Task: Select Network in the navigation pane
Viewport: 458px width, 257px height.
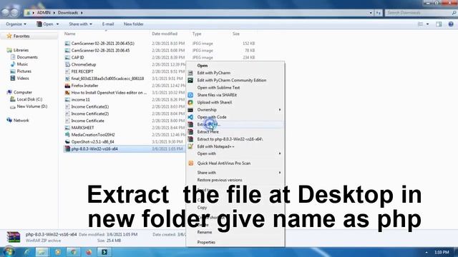Action: 21,121
